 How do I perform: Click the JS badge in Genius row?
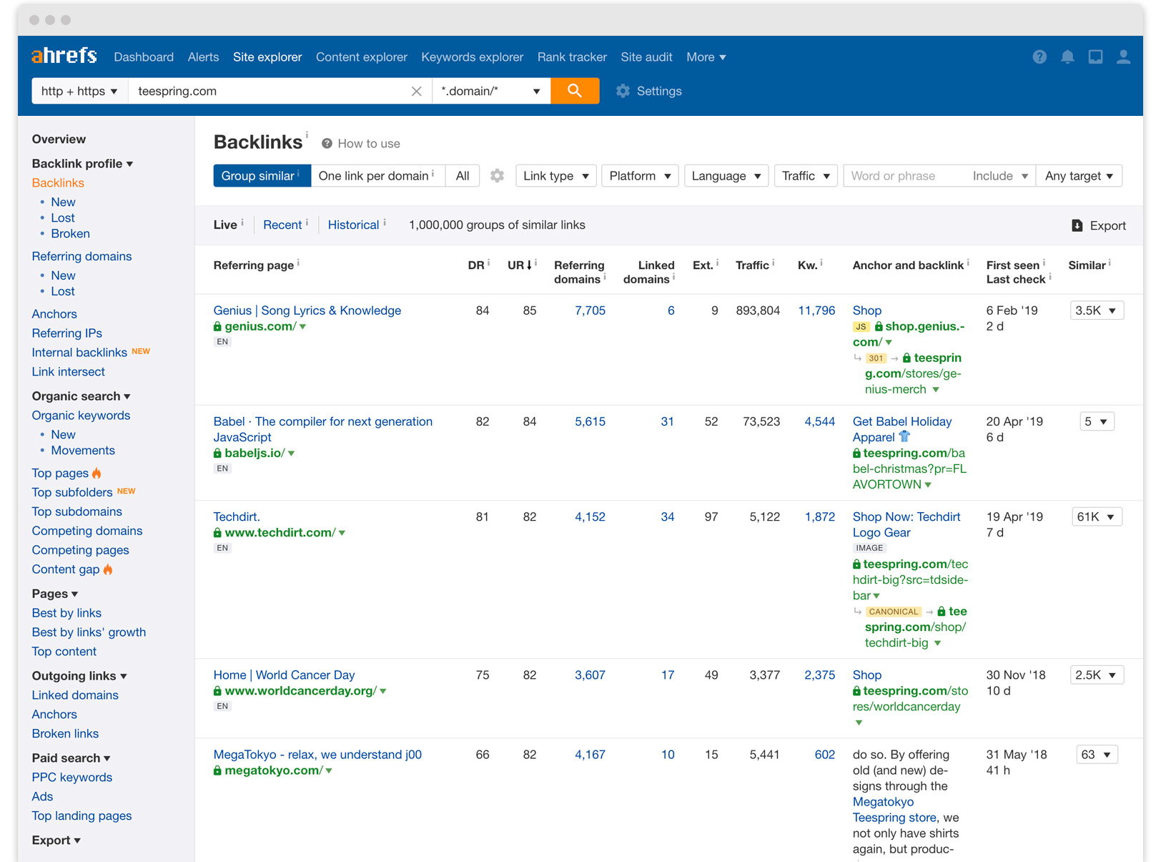pyautogui.click(x=861, y=327)
